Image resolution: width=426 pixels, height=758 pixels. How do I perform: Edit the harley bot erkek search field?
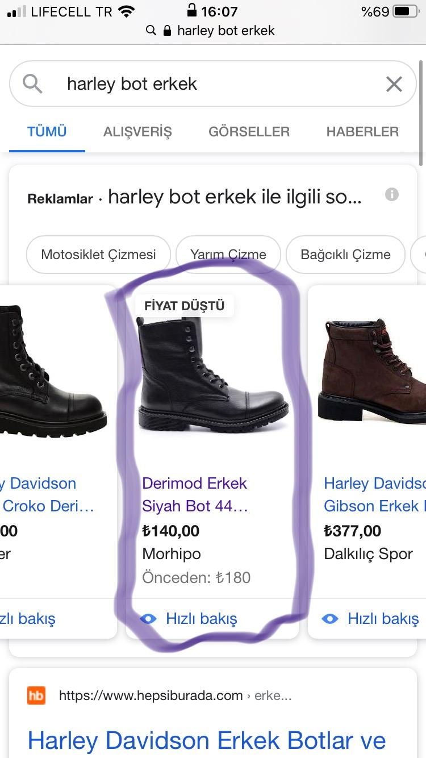coord(213,84)
